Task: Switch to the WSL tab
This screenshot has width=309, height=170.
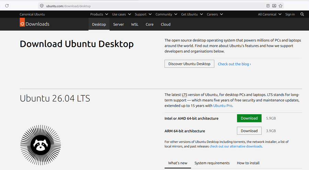Action: click(135, 24)
